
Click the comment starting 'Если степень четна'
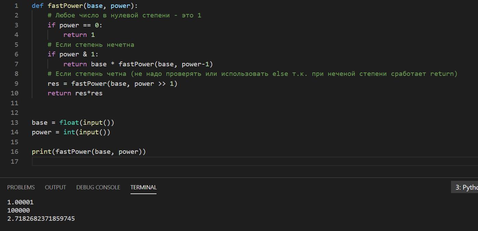252,74
